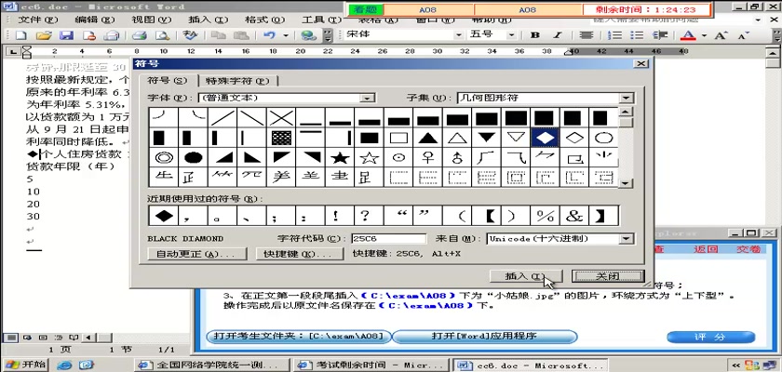The image size is (782, 372).
Task: Select the checkerboard square symbol
Action: tap(282, 138)
